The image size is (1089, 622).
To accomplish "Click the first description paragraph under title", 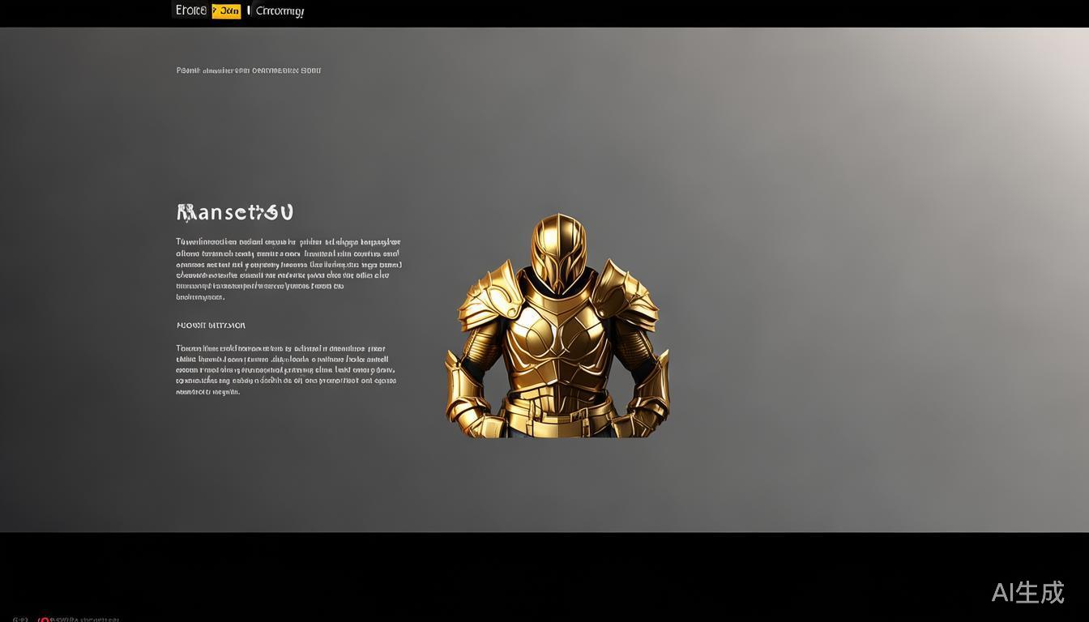I will point(288,269).
